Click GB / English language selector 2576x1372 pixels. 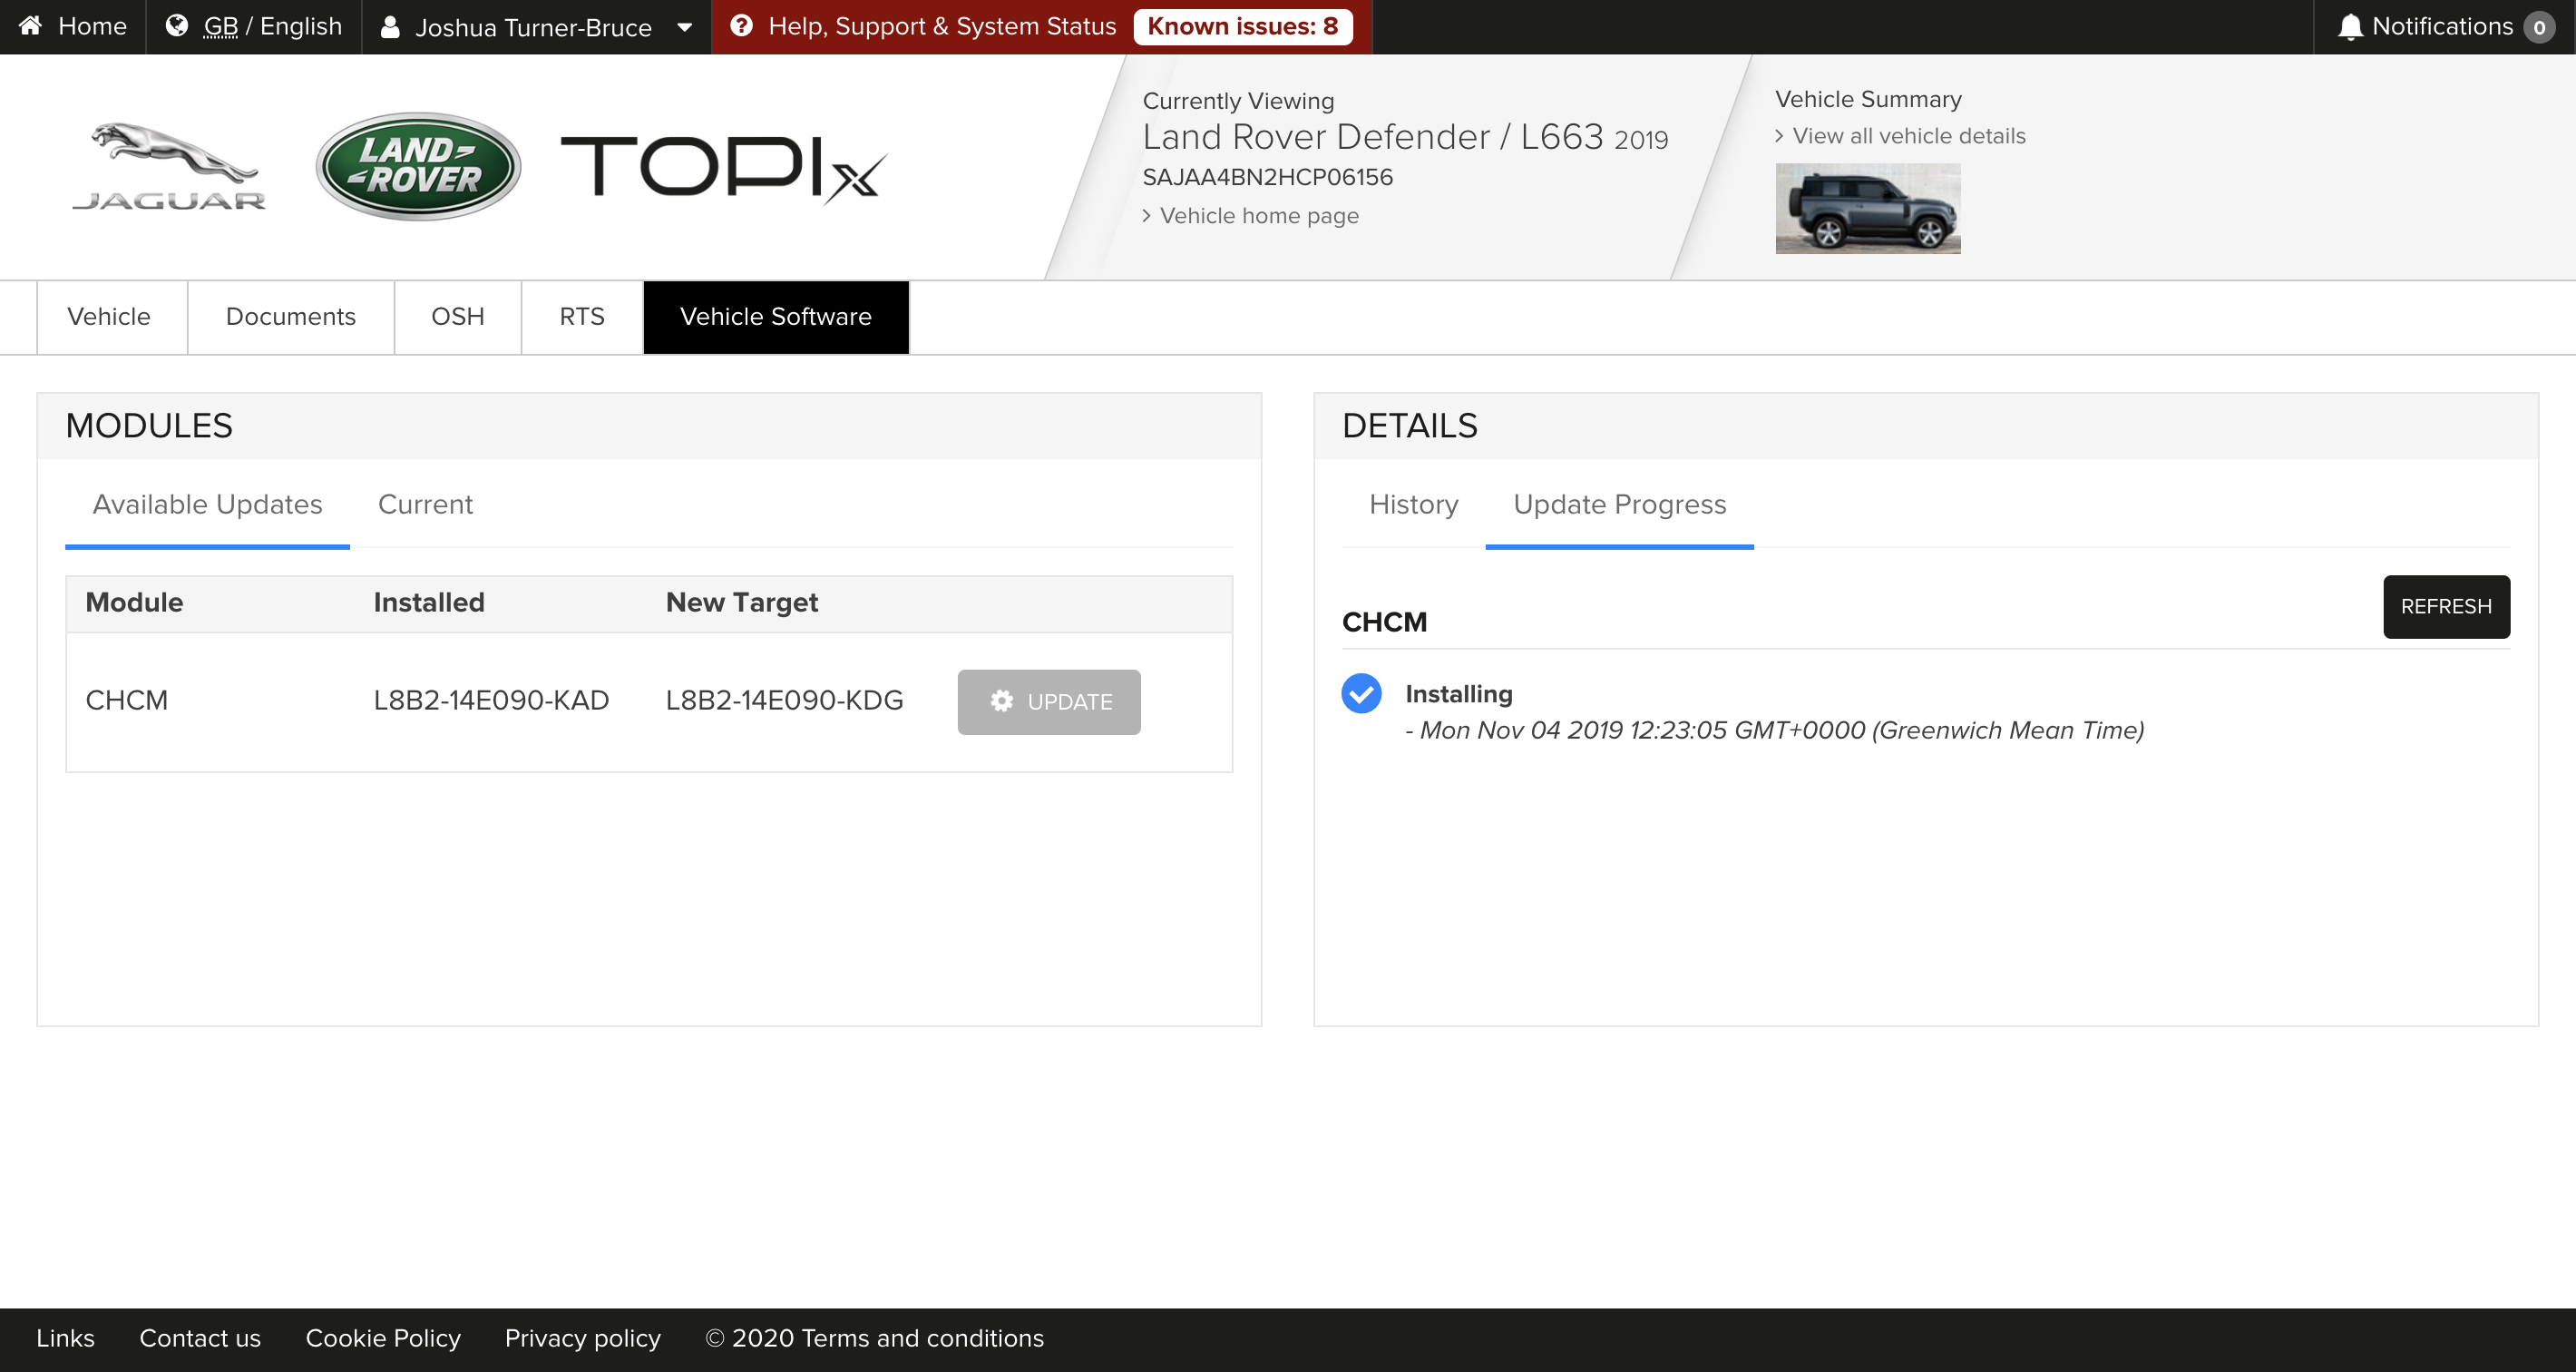click(x=273, y=26)
